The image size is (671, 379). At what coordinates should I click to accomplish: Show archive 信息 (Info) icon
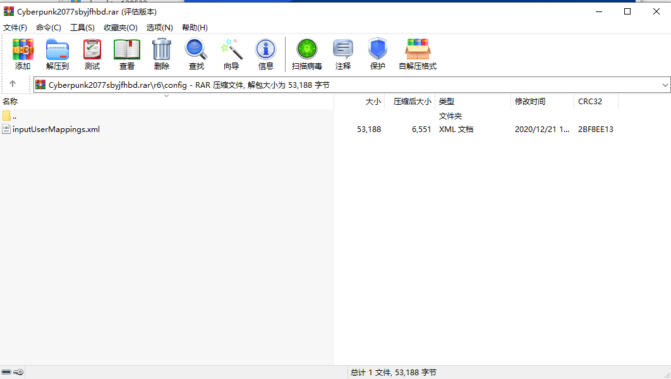266,54
